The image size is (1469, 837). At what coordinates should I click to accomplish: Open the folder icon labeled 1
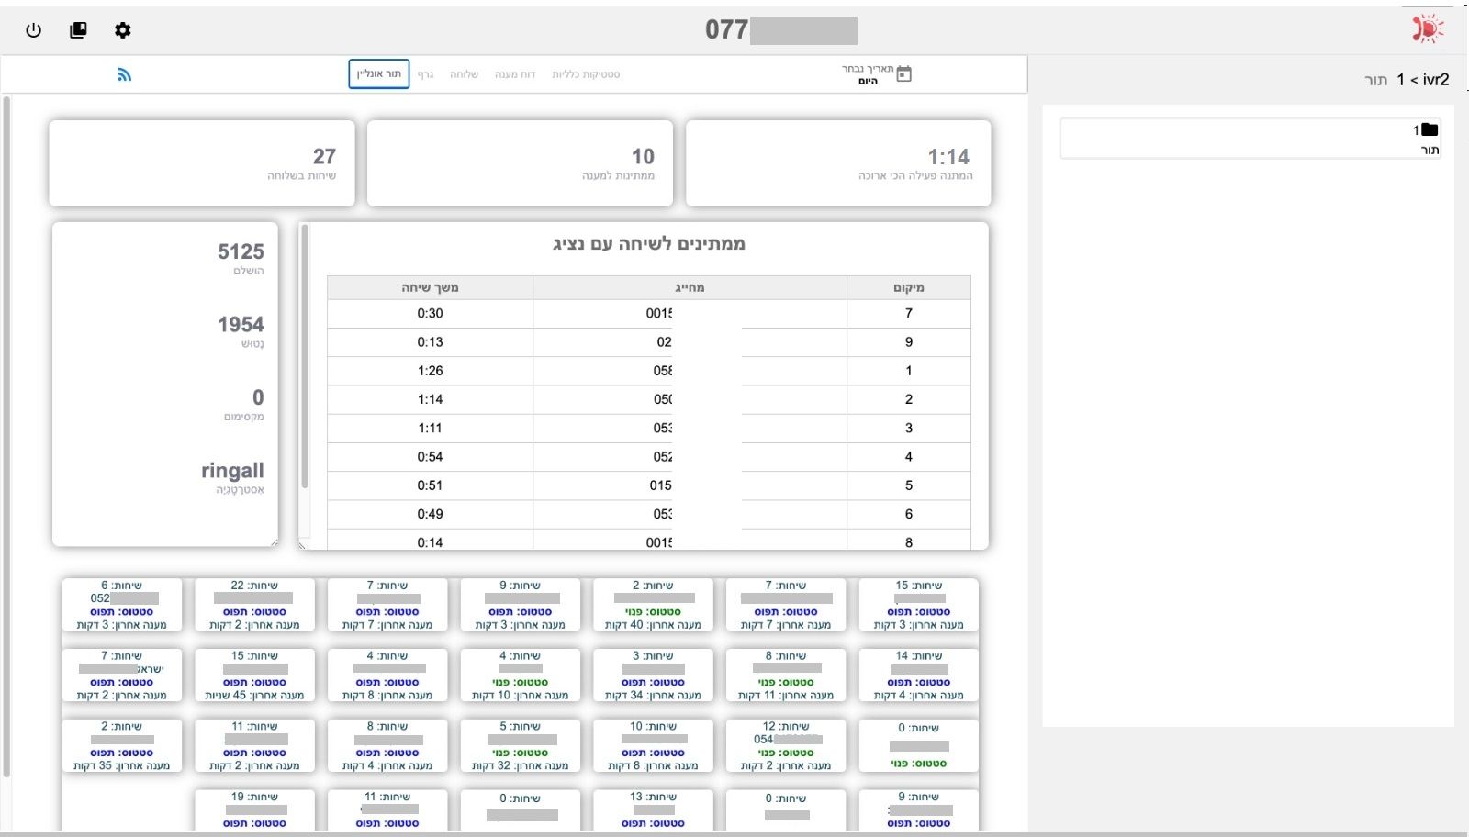pyautogui.click(x=1429, y=129)
